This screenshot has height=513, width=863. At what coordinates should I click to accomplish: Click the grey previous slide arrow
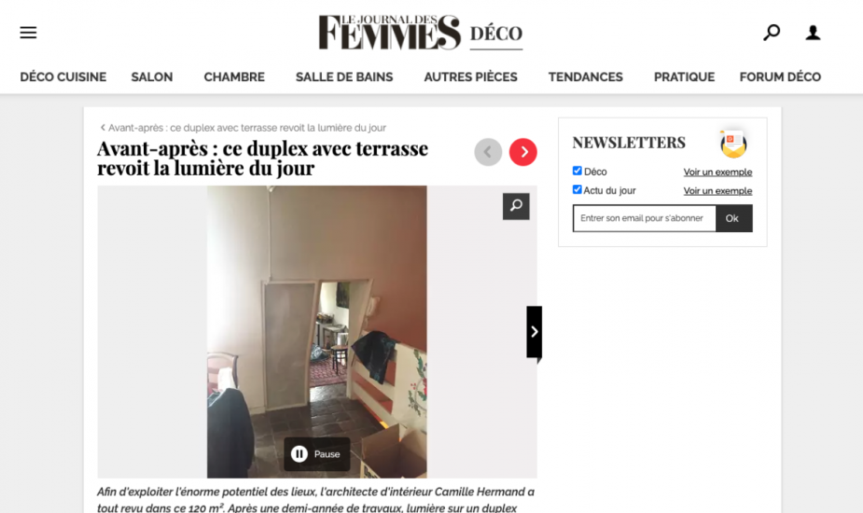tap(488, 152)
